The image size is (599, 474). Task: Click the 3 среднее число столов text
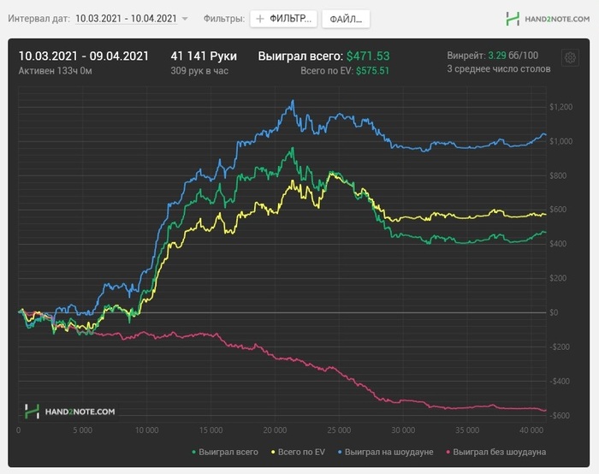(x=499, y=69)
